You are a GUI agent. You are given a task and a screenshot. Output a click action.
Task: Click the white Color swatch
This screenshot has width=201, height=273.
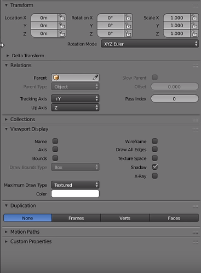coord(75,194)
